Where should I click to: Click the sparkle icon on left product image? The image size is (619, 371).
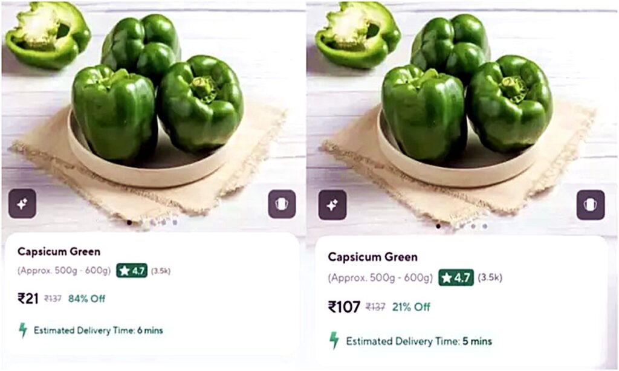click(x=22, y=204)
